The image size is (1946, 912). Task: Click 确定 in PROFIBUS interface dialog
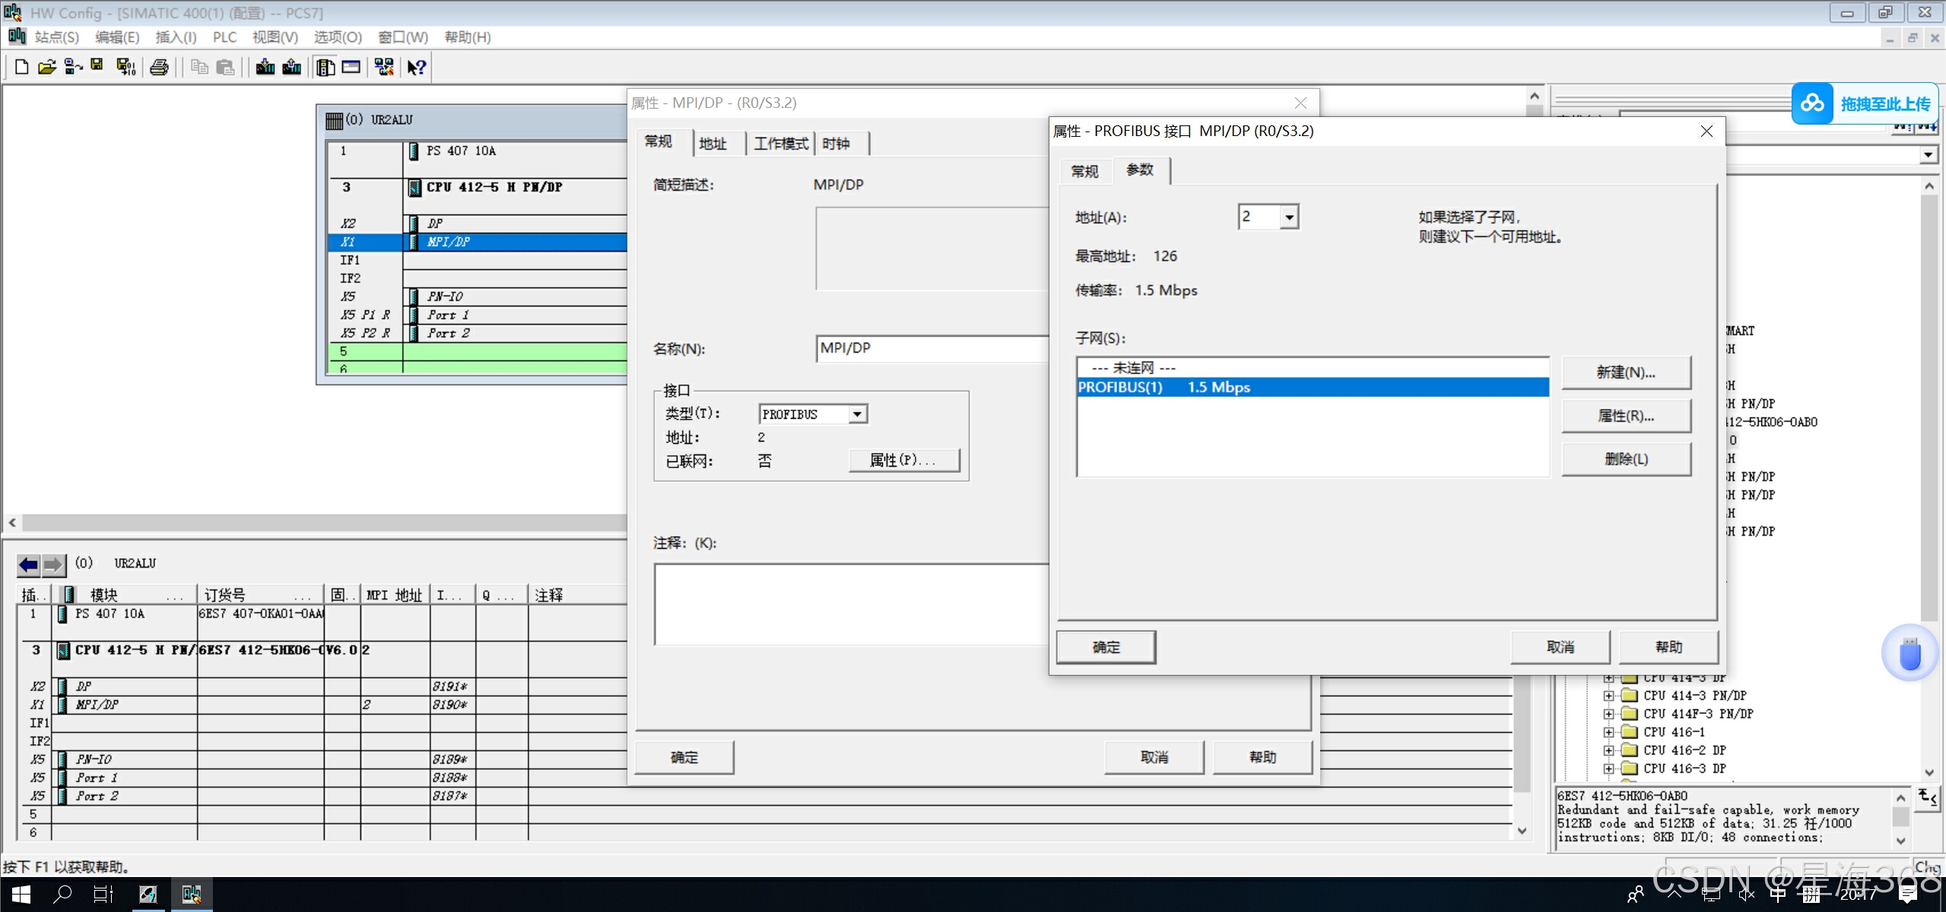click(1106, 647)
